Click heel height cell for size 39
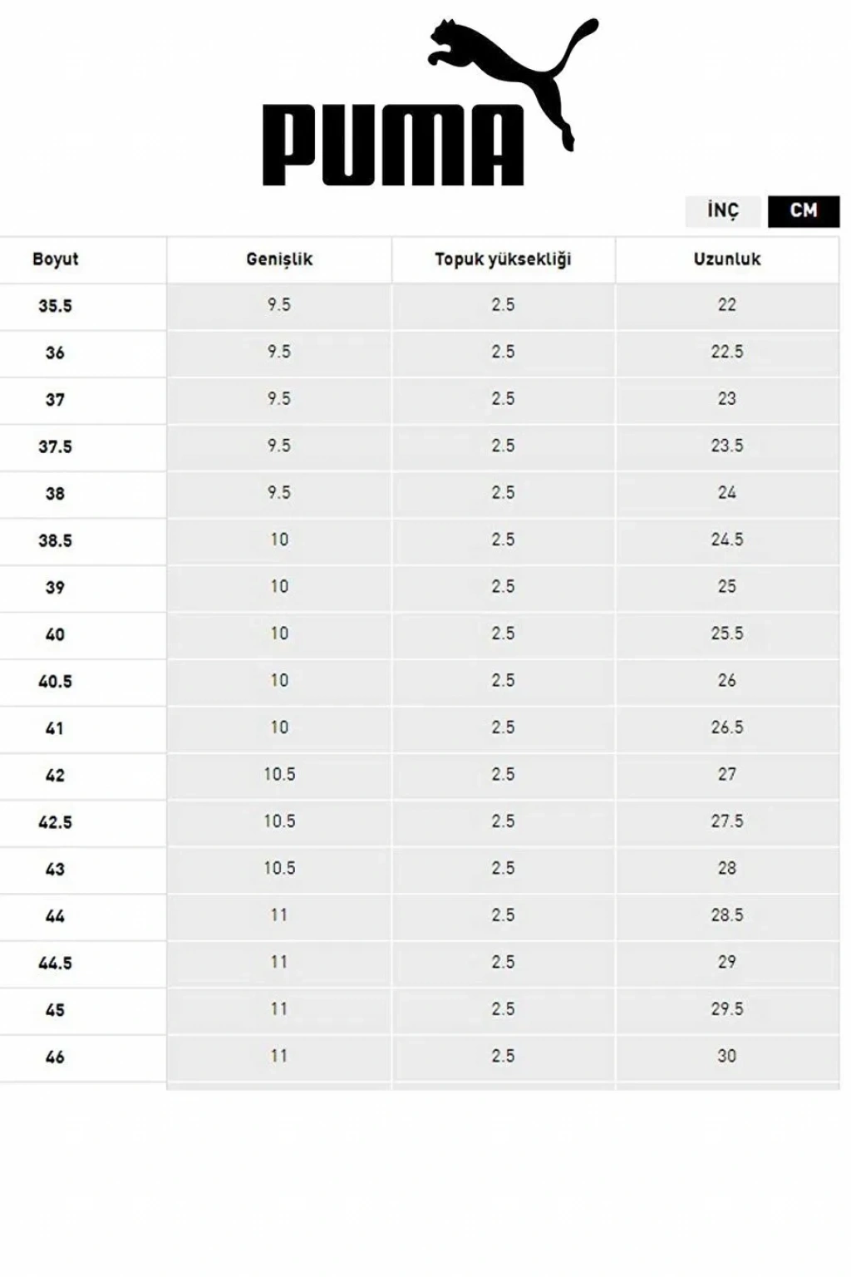 [x=503, y=587]
